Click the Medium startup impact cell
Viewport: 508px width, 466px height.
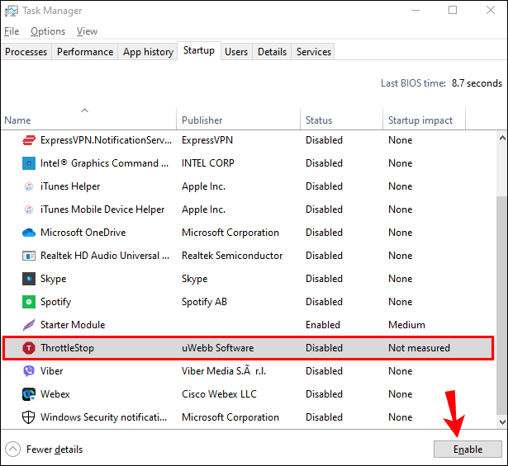pyautogui.click(x=406, y=325)
